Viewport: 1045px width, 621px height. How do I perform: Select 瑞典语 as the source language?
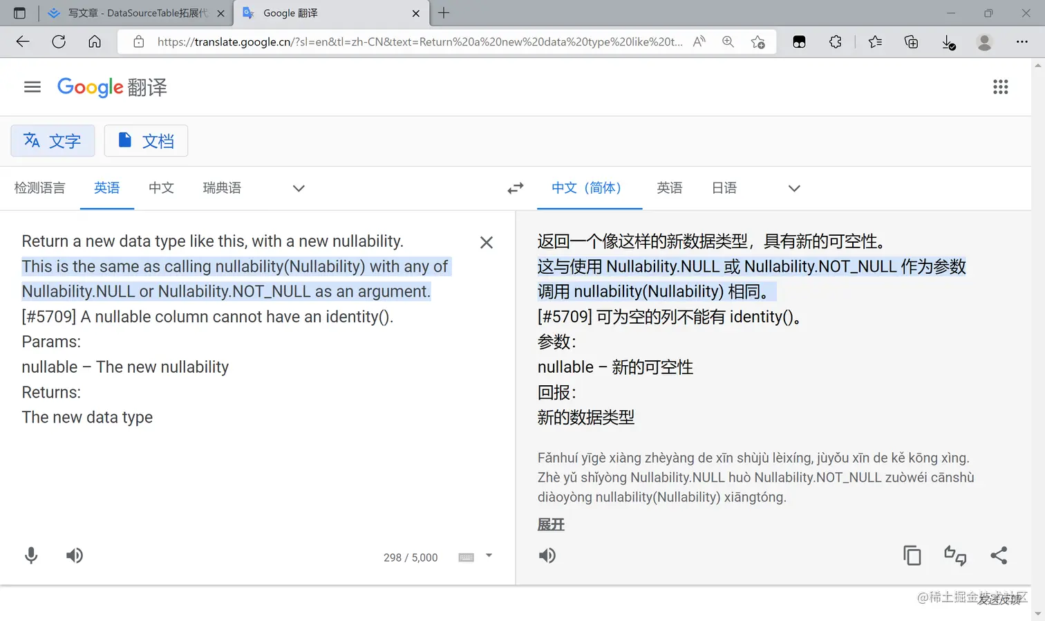[x=222, y=188]
